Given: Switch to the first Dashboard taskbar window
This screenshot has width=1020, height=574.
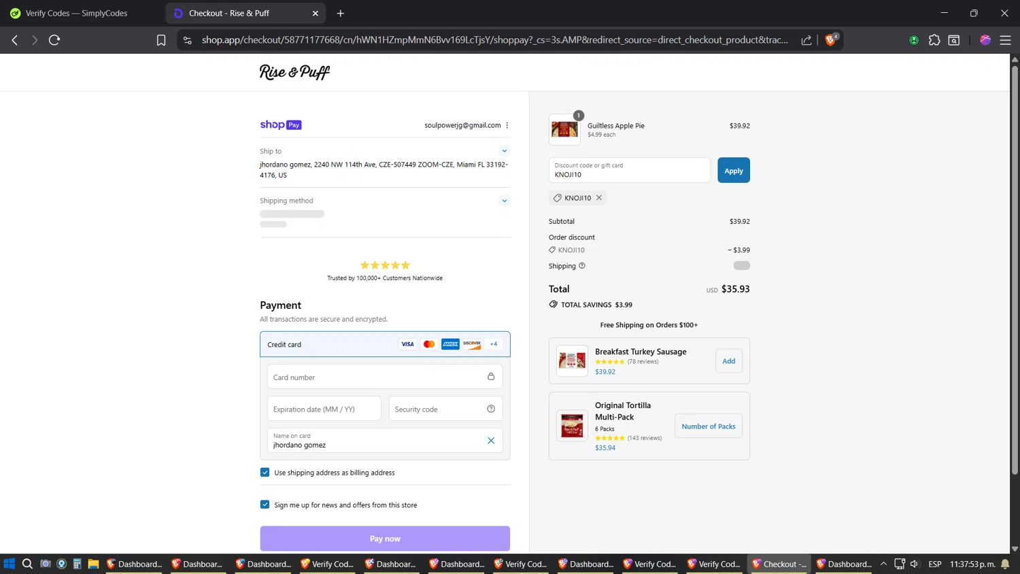Looking at the screenshot, I should pos(133,564).
